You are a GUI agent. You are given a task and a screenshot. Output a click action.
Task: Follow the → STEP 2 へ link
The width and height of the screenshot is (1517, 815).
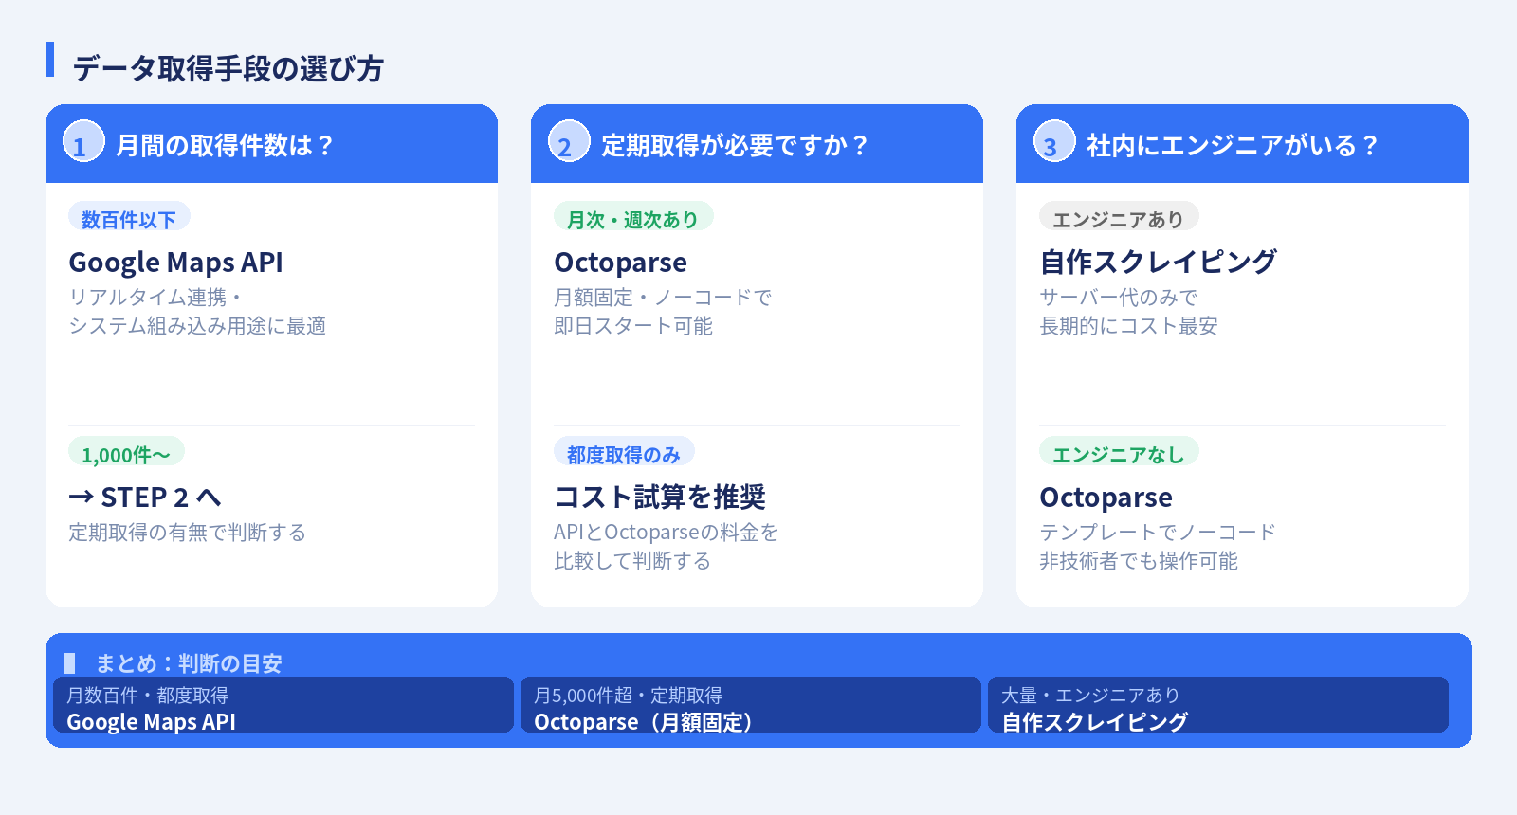click(x=145, y=498)
